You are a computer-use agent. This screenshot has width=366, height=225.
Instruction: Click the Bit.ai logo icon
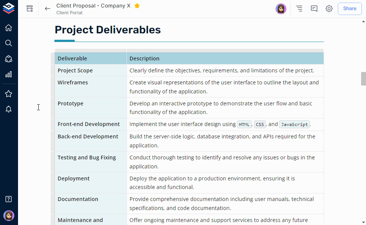pos(9,8)
